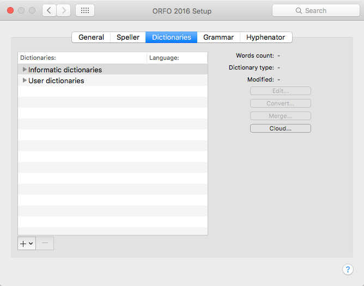
Task: Remove dictionary with the minus button
Action: click(x=45, y=243)
